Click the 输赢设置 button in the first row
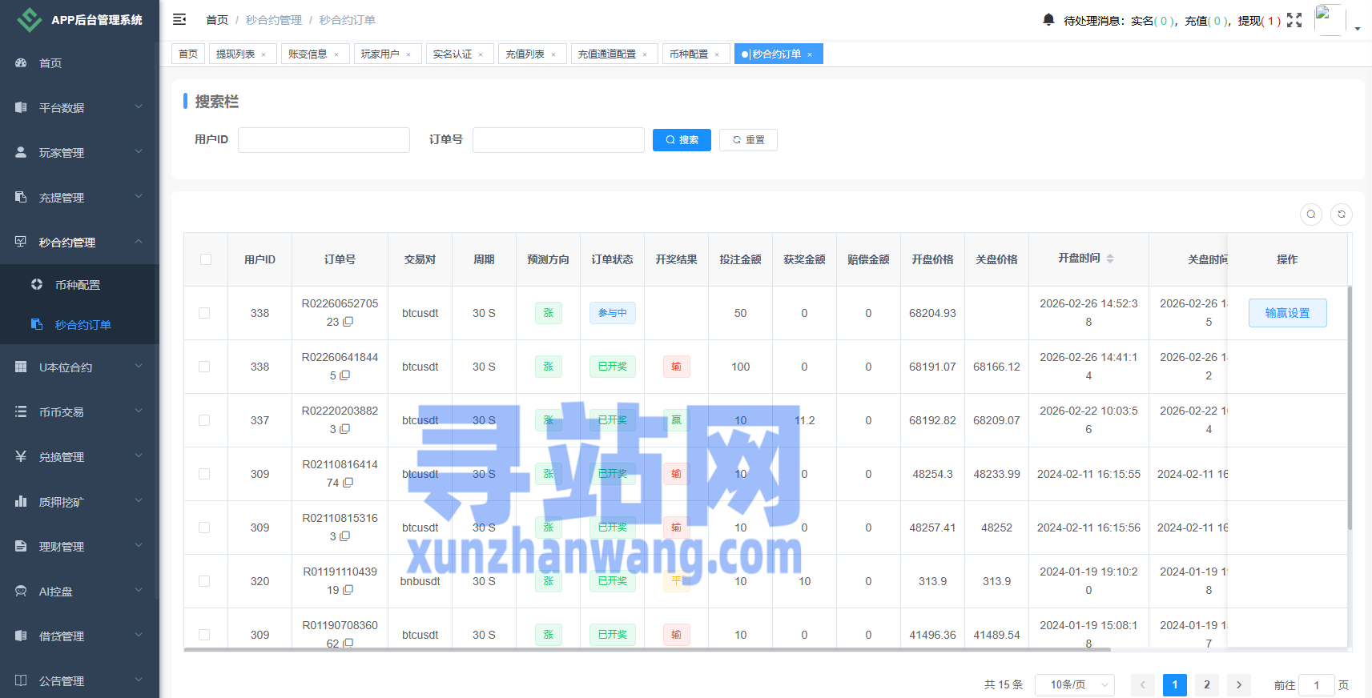Screen dimensions: 1372x698 [1287, 313]
